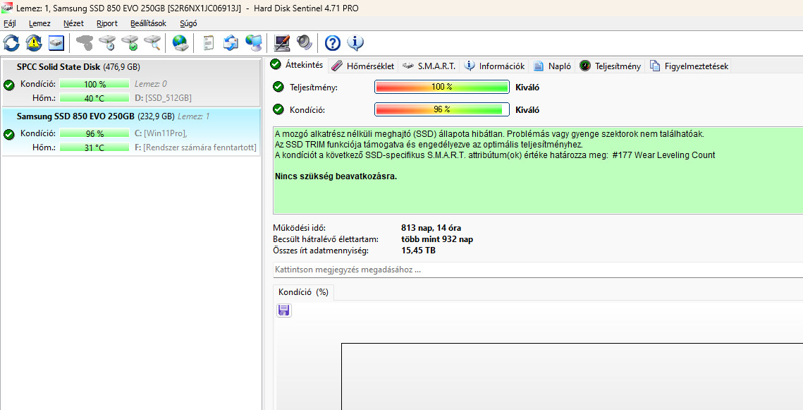Image resolution: width=803 pixels, height=410 pixels.
Task: Open the Súgó menu
Action: tap(188, 23)
